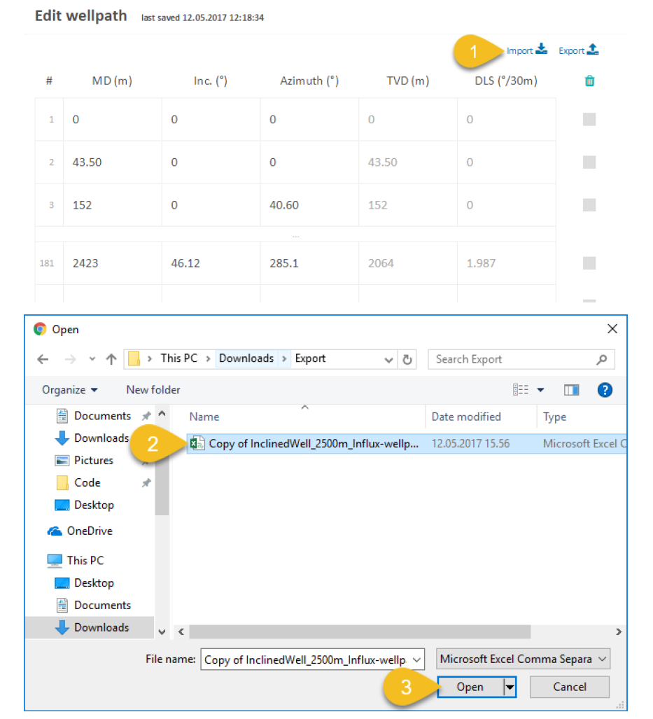Screen dimensions: 653x719
Task: Refresh the Export folder listing
Action: pyautogui.click(x=408, y=359)
